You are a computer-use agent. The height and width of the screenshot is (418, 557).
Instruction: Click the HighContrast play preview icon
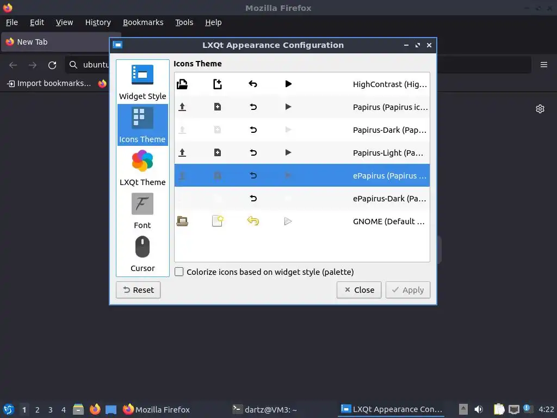tap(288, 84)
